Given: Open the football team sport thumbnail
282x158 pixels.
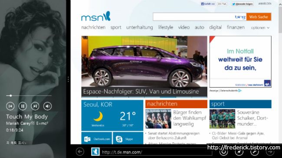Looking at the screenshot, I should click(222, 119).
